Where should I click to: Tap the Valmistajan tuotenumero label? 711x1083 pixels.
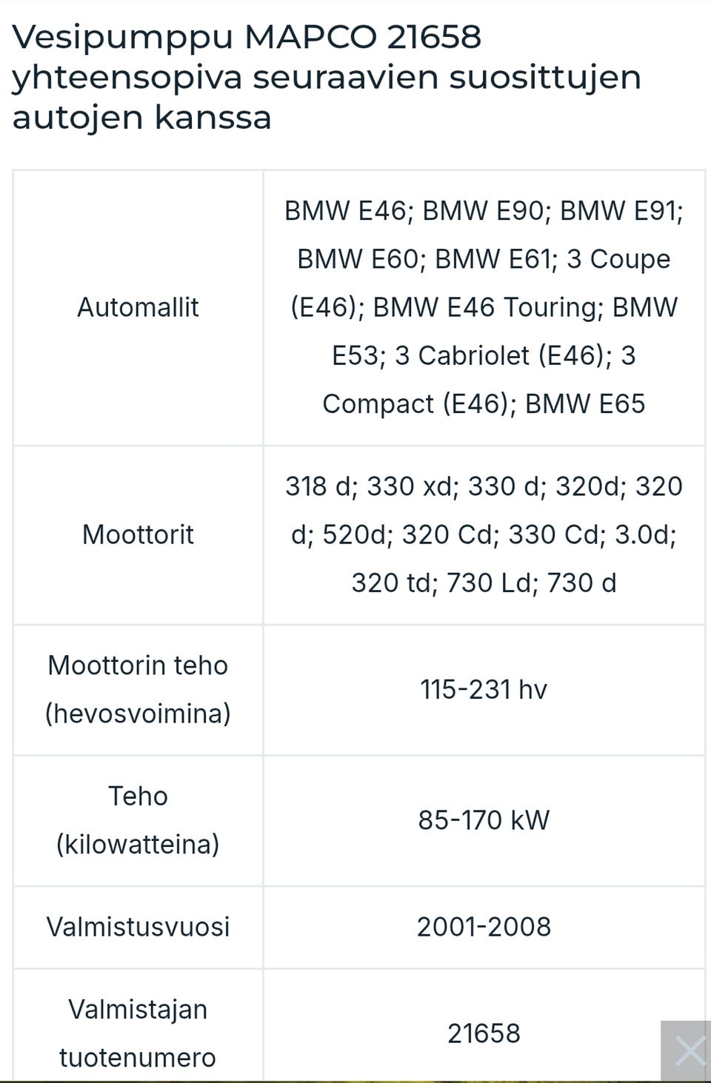point(138,1033)
